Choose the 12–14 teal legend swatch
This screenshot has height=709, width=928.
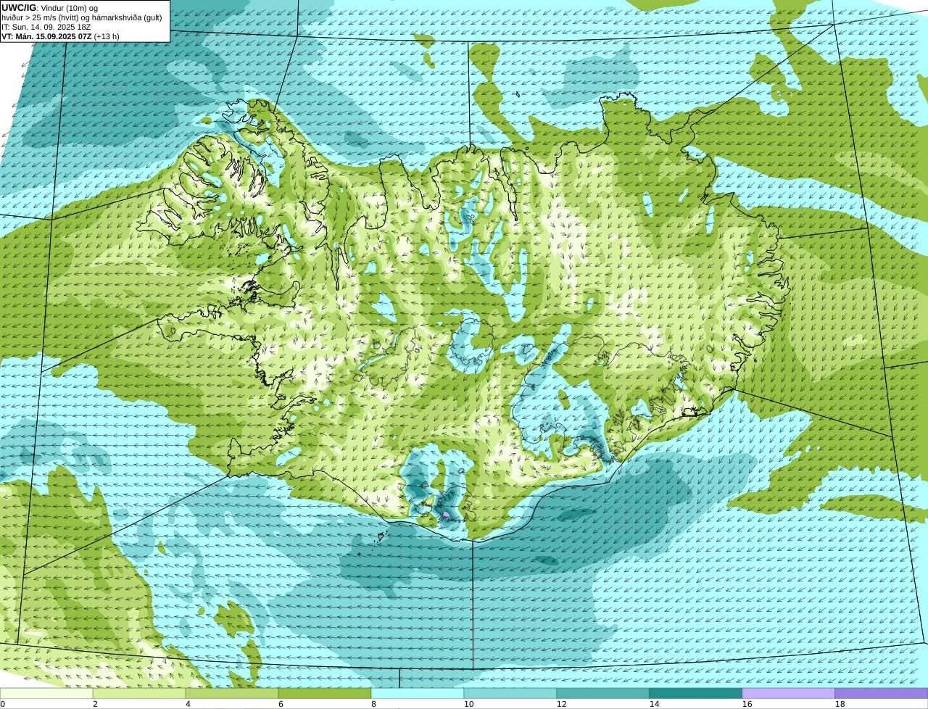[603, 693]
